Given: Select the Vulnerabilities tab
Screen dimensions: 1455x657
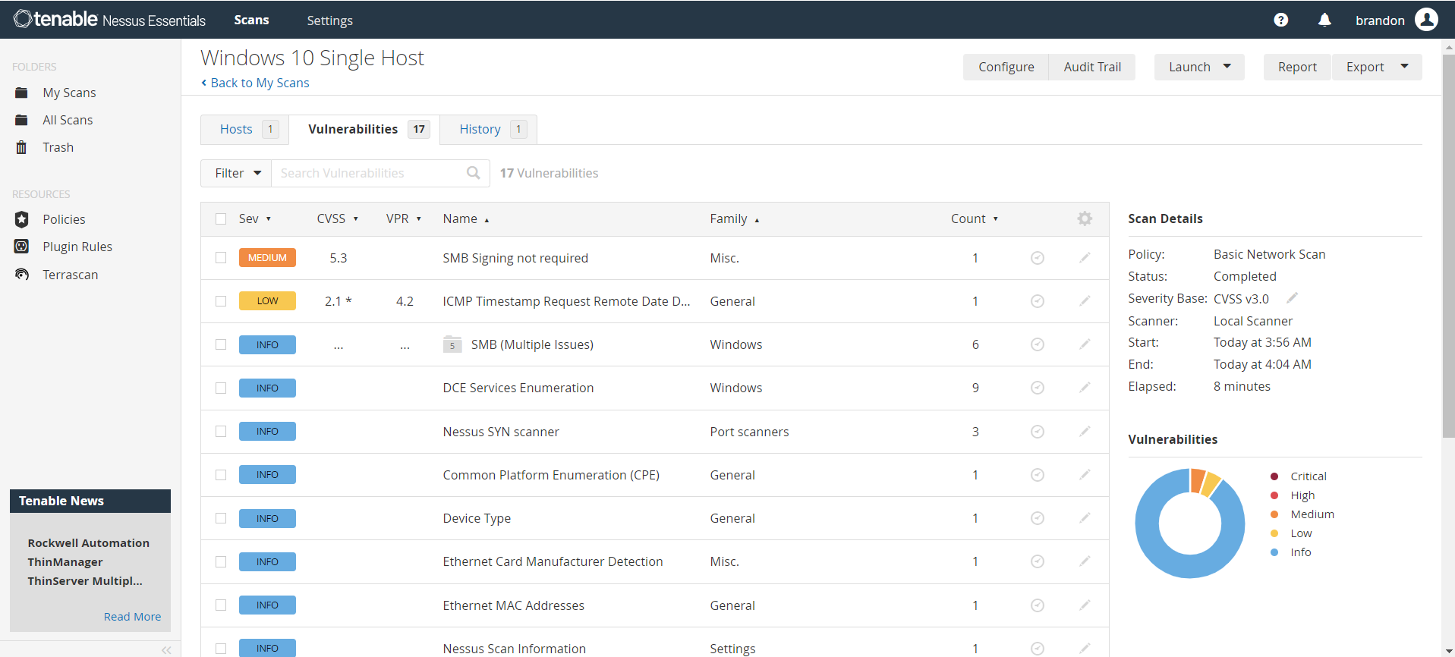Looking at the screenshot, I should click(x=364, y=129).
